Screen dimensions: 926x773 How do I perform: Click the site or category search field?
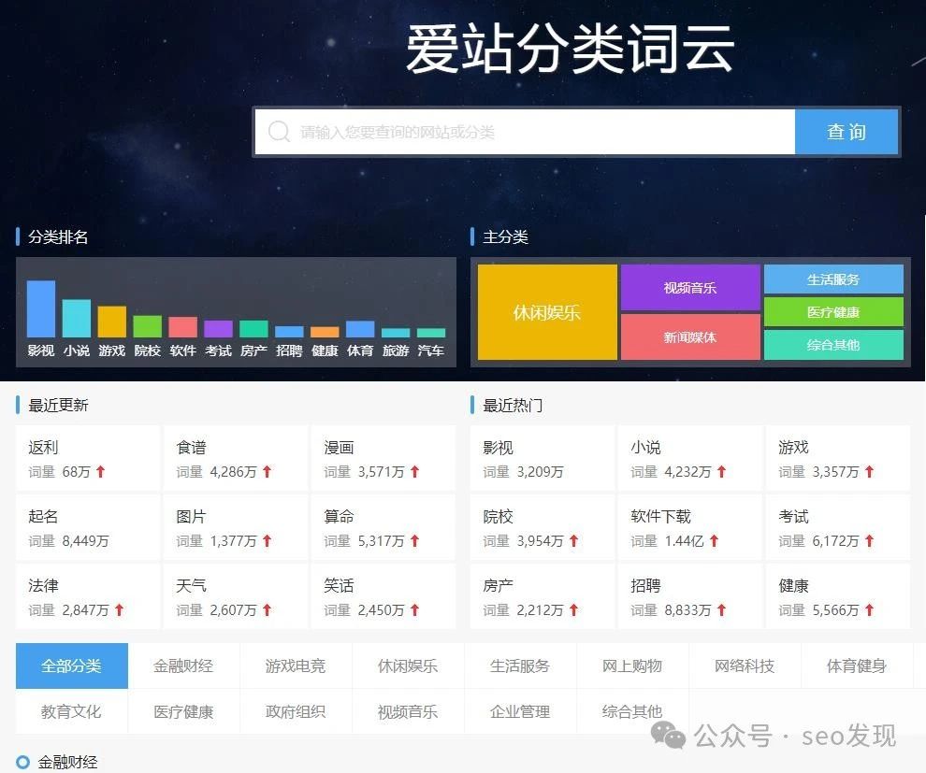pos(525,132)
